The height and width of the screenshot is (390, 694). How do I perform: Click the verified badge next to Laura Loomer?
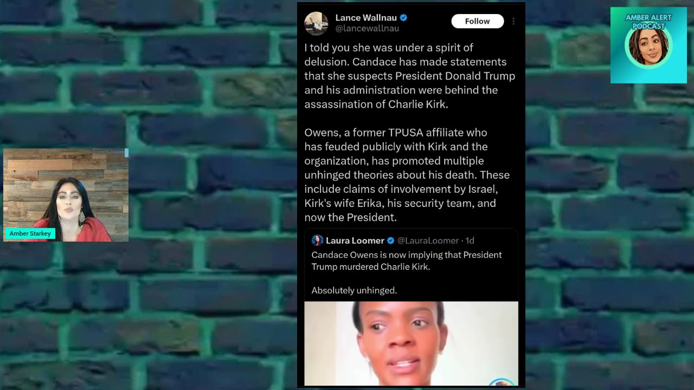pos(390,240)
